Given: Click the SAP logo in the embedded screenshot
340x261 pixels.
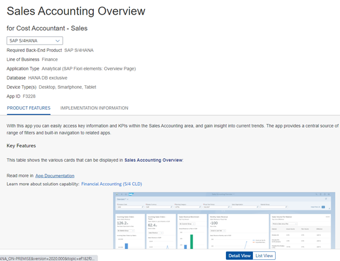Looking at the screenshot, I should click(x=131, y=194).
